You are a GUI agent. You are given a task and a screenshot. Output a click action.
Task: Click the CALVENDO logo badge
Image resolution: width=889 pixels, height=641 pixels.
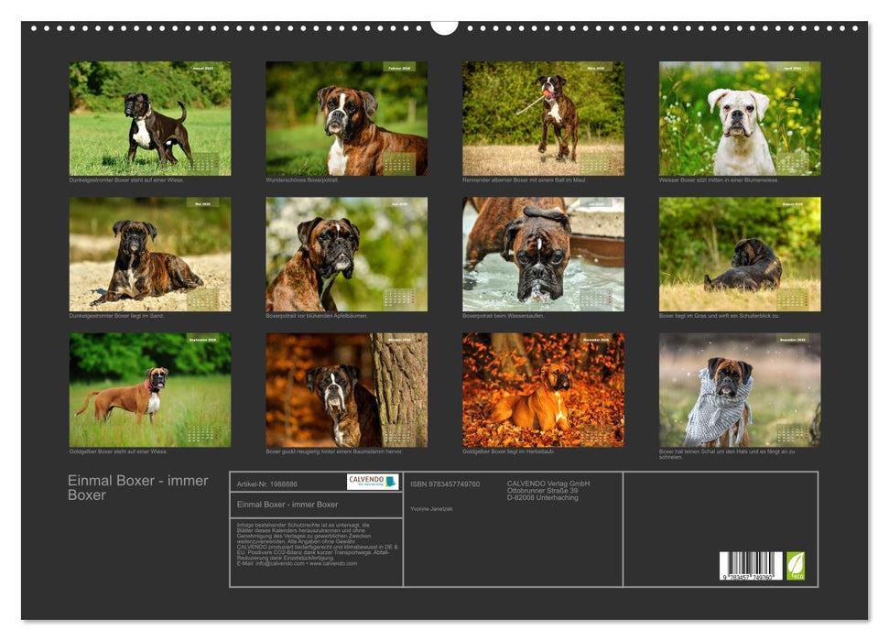(373, 482)
